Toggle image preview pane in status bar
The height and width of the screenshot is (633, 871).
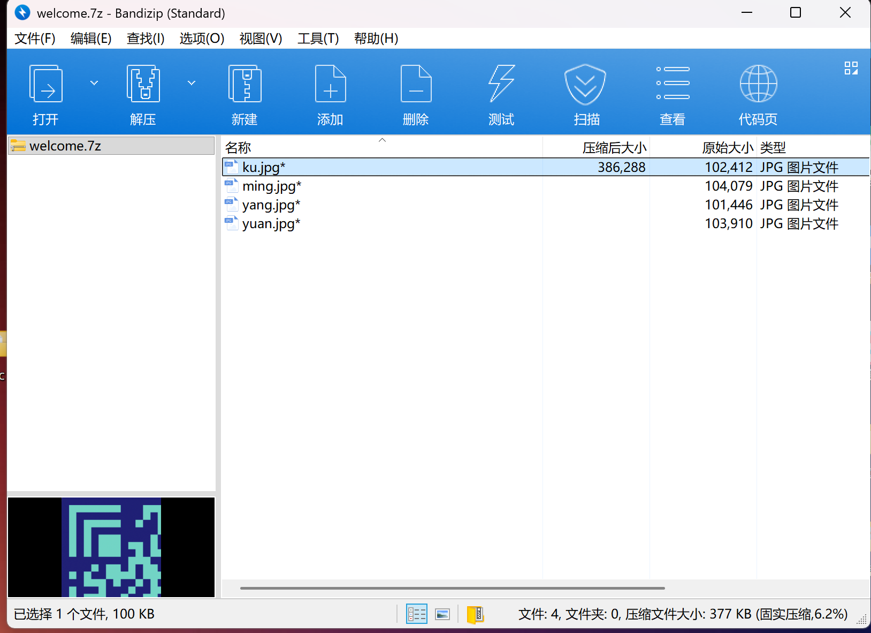pos(442,614)
